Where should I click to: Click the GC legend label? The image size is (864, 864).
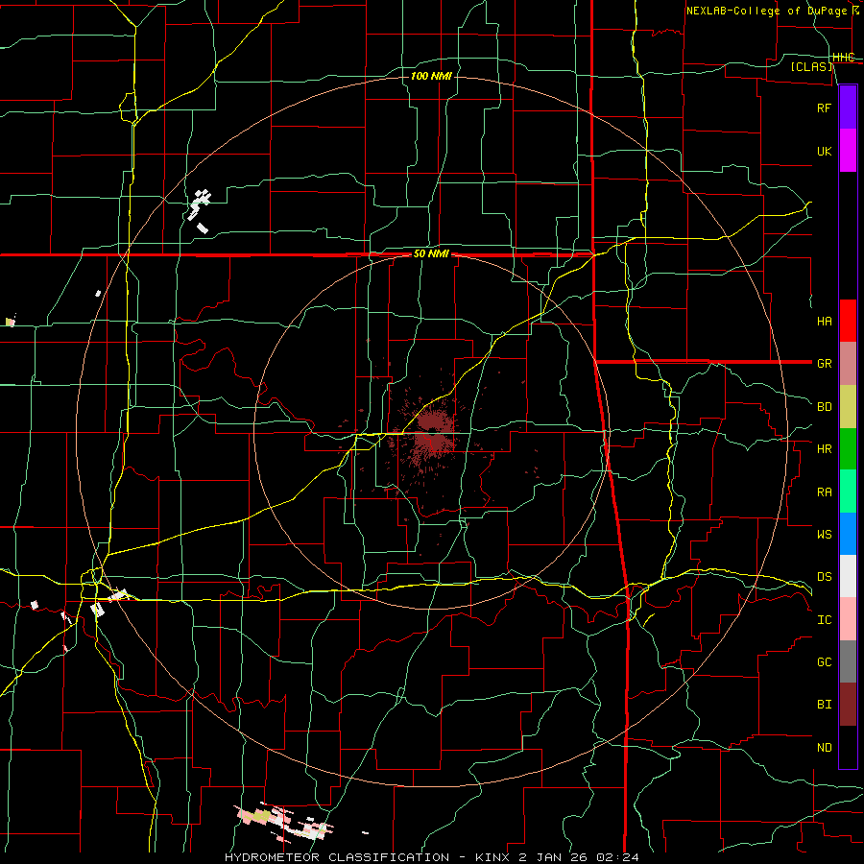click(x=824, y=662)
